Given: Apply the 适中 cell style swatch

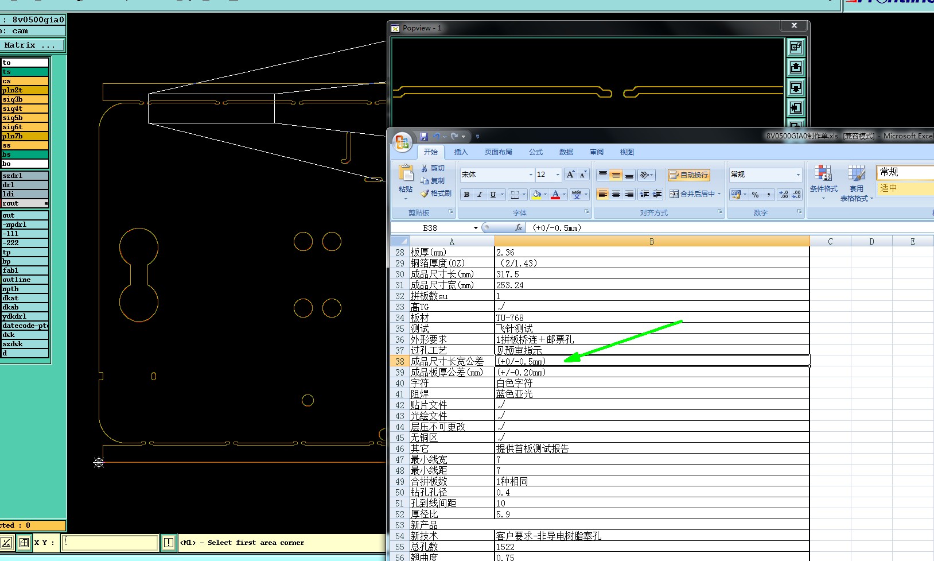Looking at the screenshot, I should pos(905,188).
